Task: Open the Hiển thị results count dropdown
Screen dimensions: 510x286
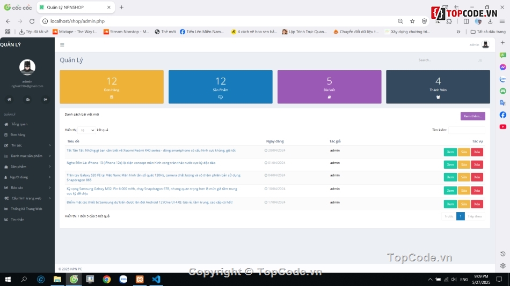Action: 87,130
